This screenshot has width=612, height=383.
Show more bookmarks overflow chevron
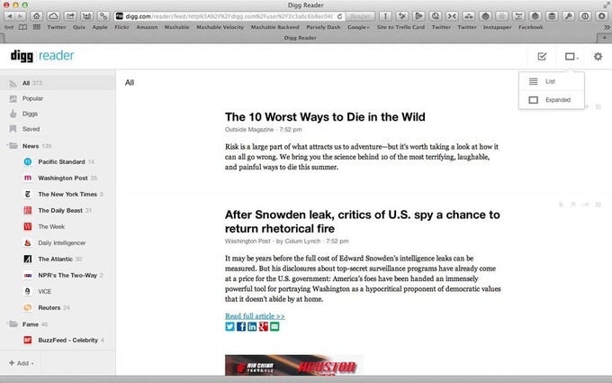[x=607, y=27]
